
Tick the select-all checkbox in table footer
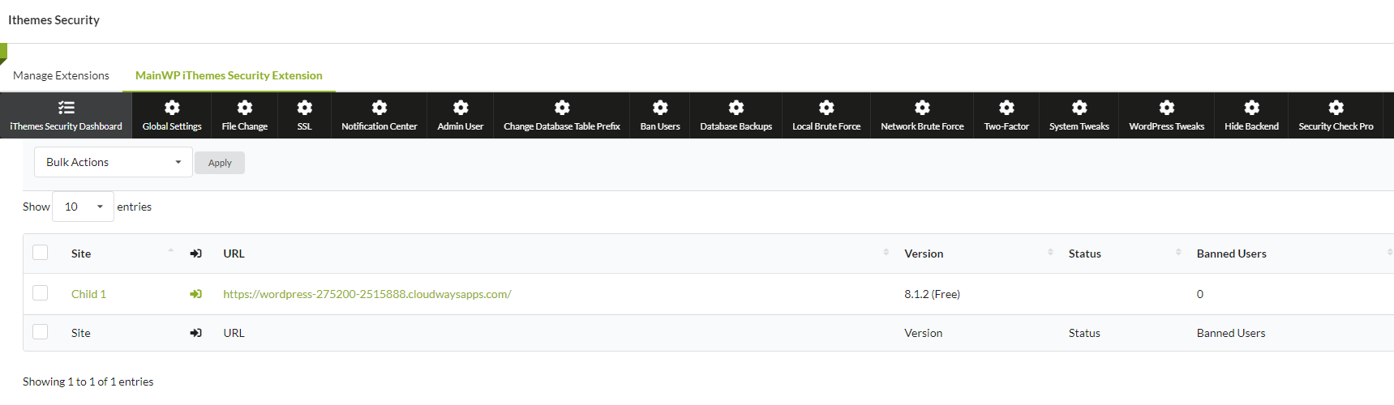(x=41, y=331)
